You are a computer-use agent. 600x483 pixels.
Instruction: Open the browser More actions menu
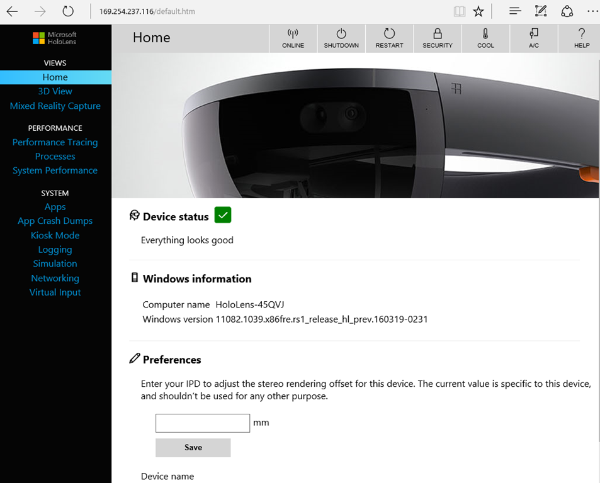pos(592,11)
